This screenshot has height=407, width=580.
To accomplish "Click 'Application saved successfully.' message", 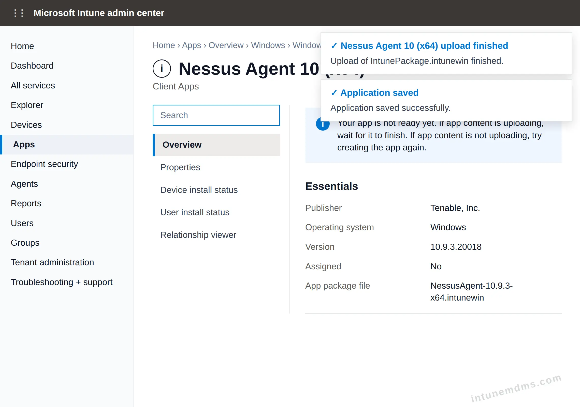I will pyautogui.click(x=390, y=108).
